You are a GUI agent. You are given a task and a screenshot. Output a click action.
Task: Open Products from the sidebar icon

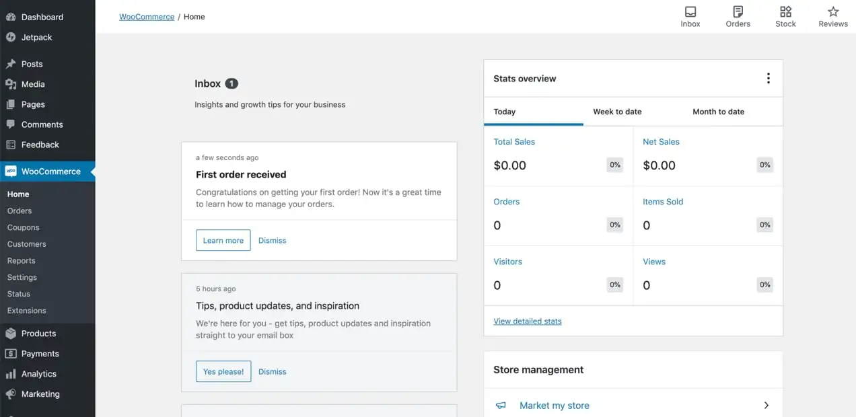(9, 333)
